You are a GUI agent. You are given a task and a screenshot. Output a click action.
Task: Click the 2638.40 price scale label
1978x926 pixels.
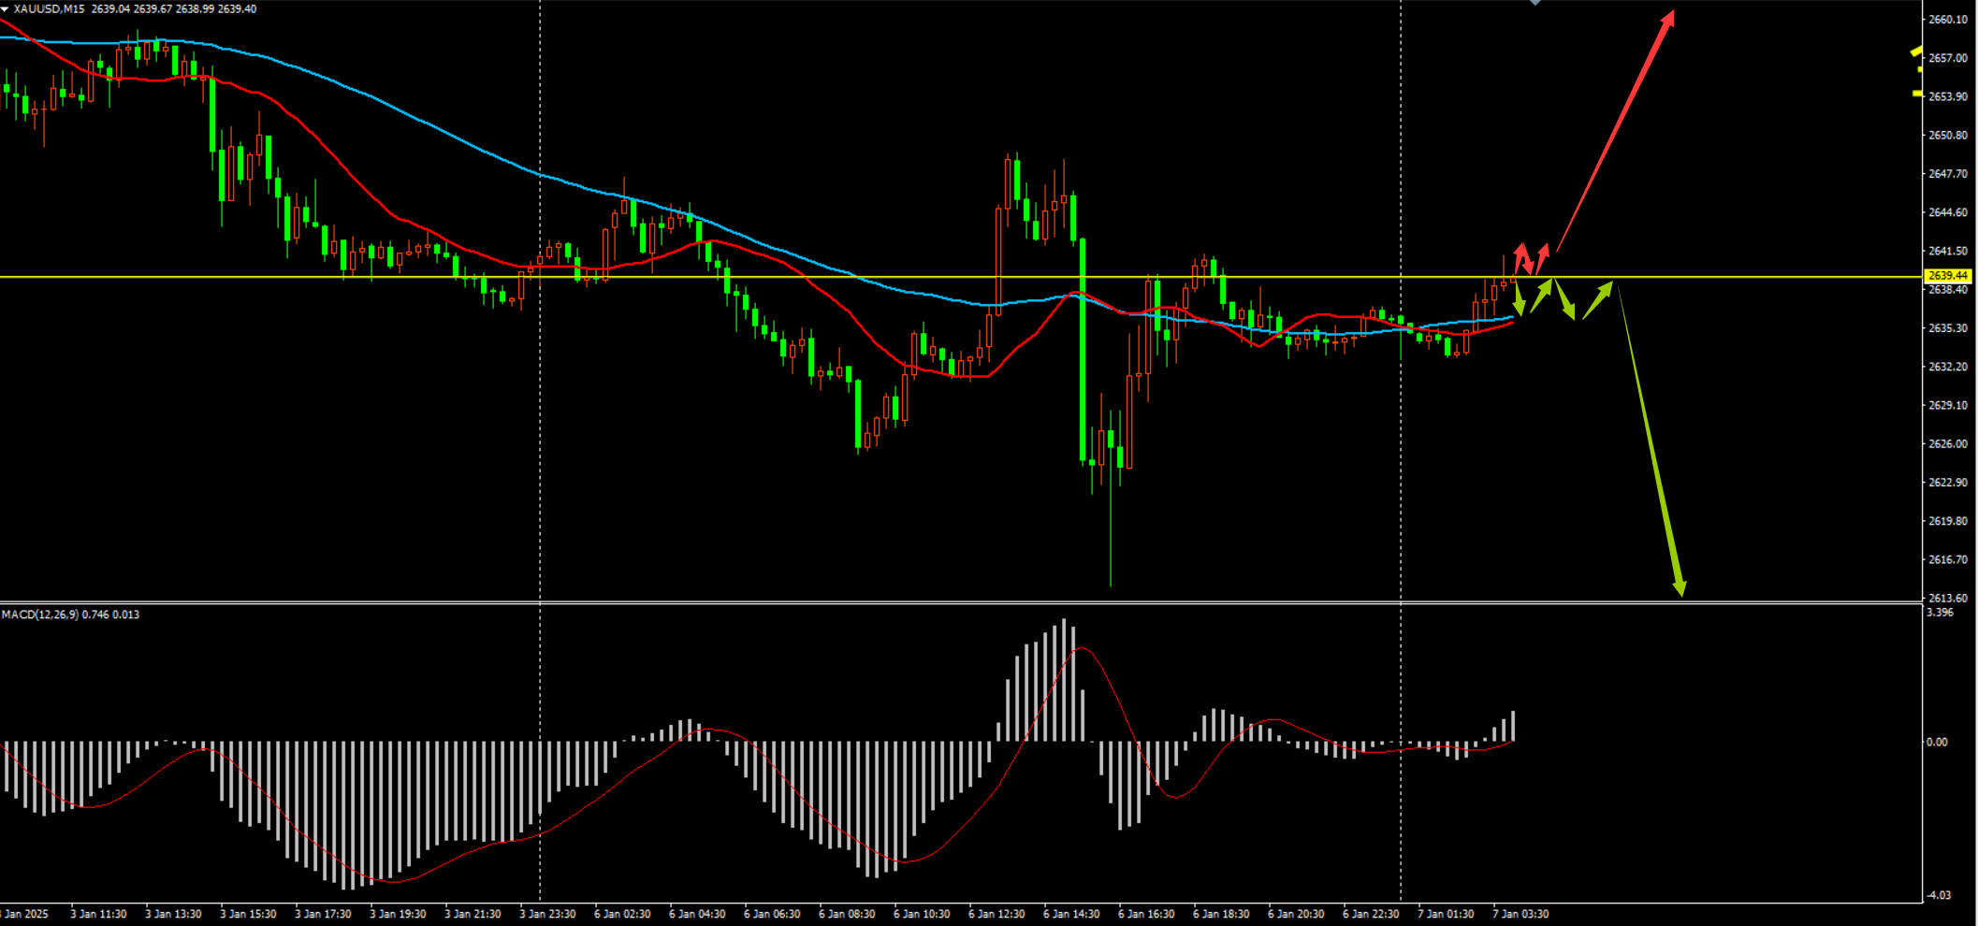pyautogui.click(x=1948, y=290)
